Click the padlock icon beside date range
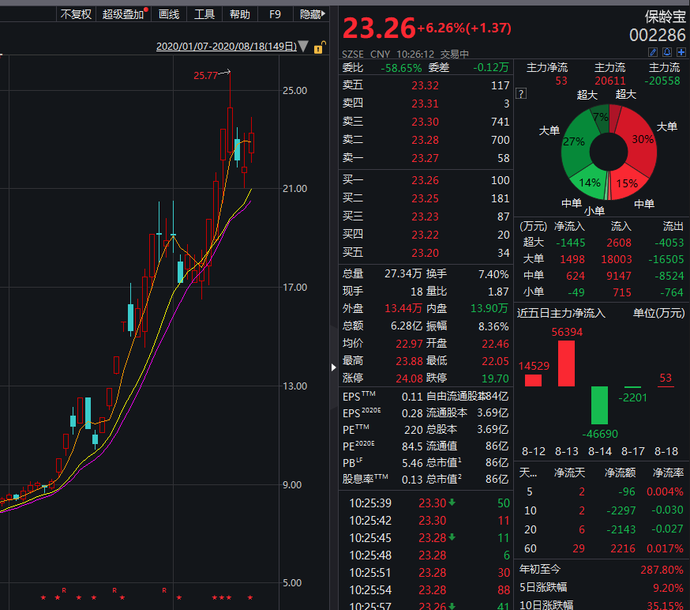Viewport: 690px width, 610px height. (320, 47)
